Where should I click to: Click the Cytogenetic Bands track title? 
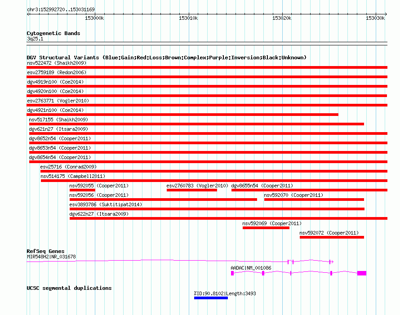pyautogui.click(x=53, y=33)
